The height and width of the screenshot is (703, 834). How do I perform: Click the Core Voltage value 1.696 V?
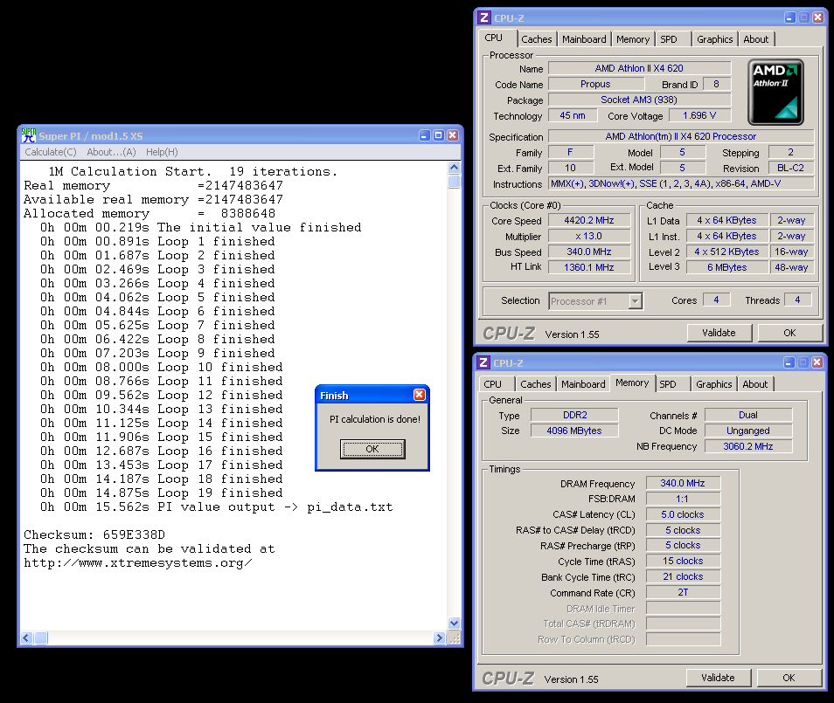coord(699,116)
